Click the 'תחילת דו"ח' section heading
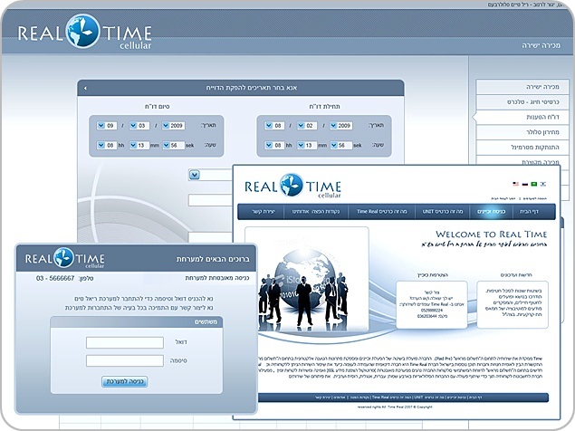This screenshot has width=575, height=431. click(x=324, y=106)
